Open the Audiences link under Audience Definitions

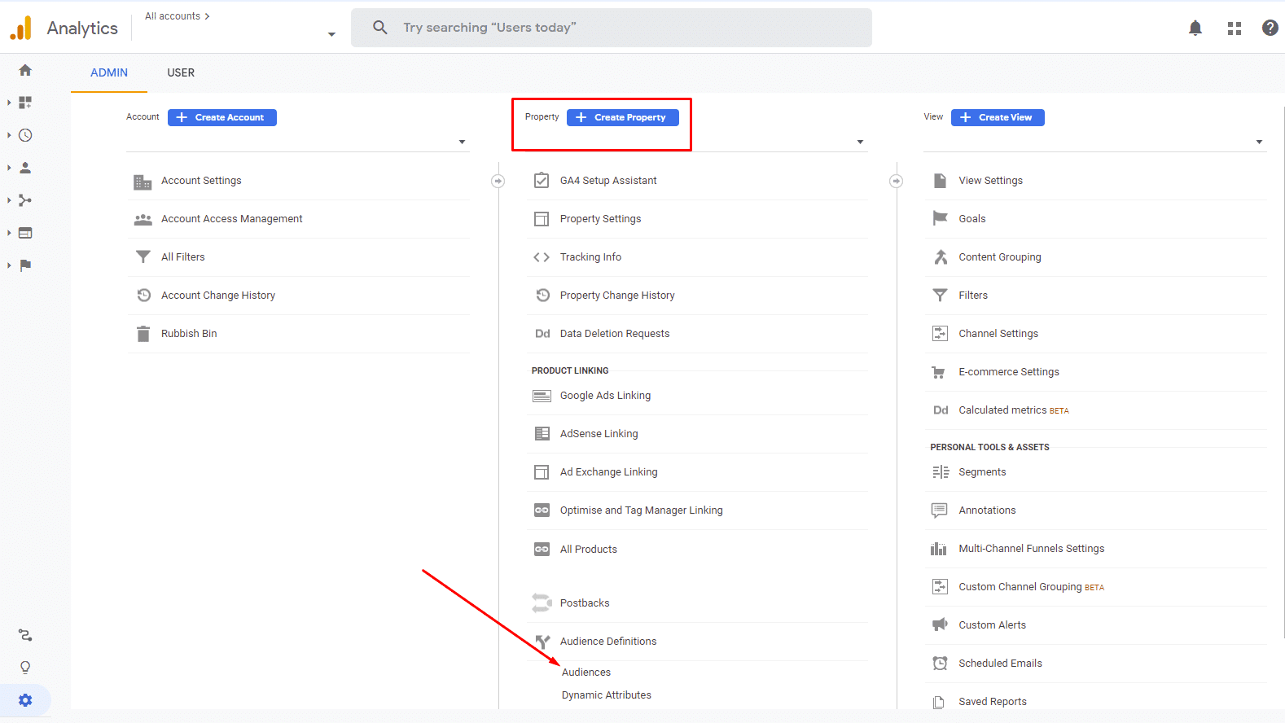point(586,673)
